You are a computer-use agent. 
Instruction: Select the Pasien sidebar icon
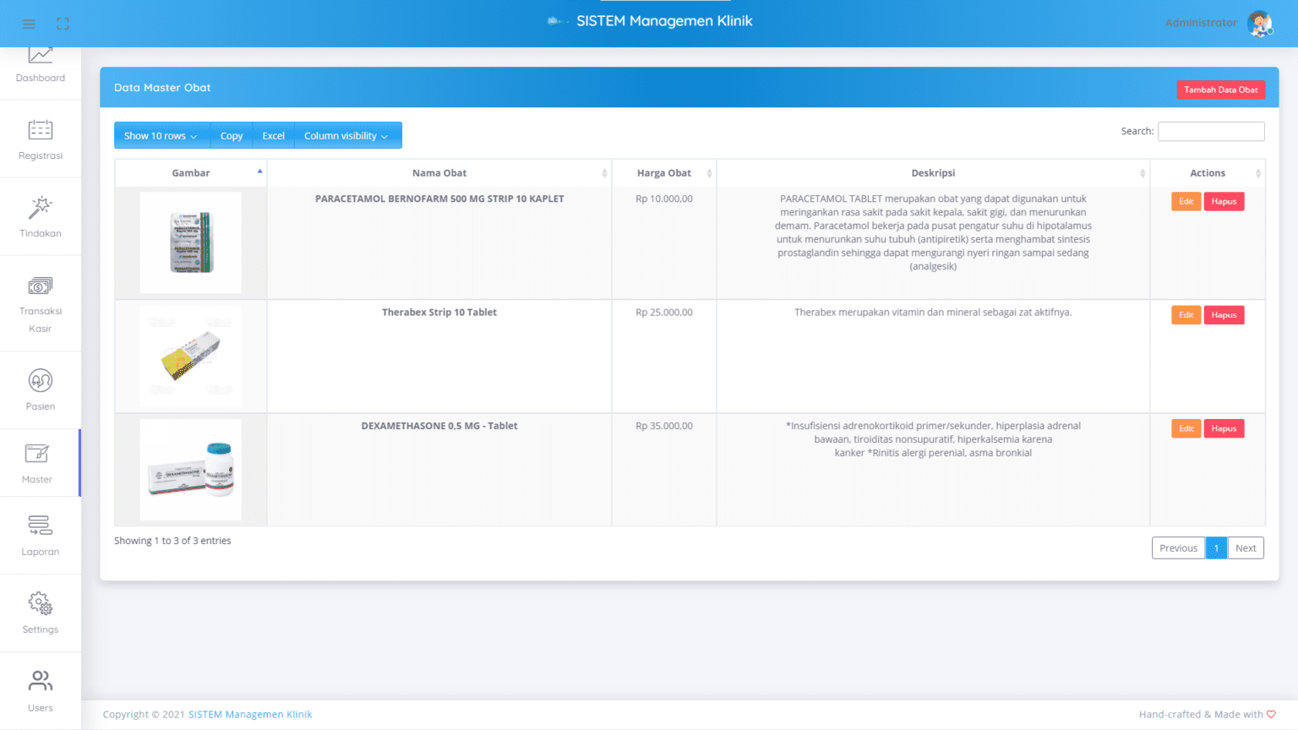(x=41, y=381)
